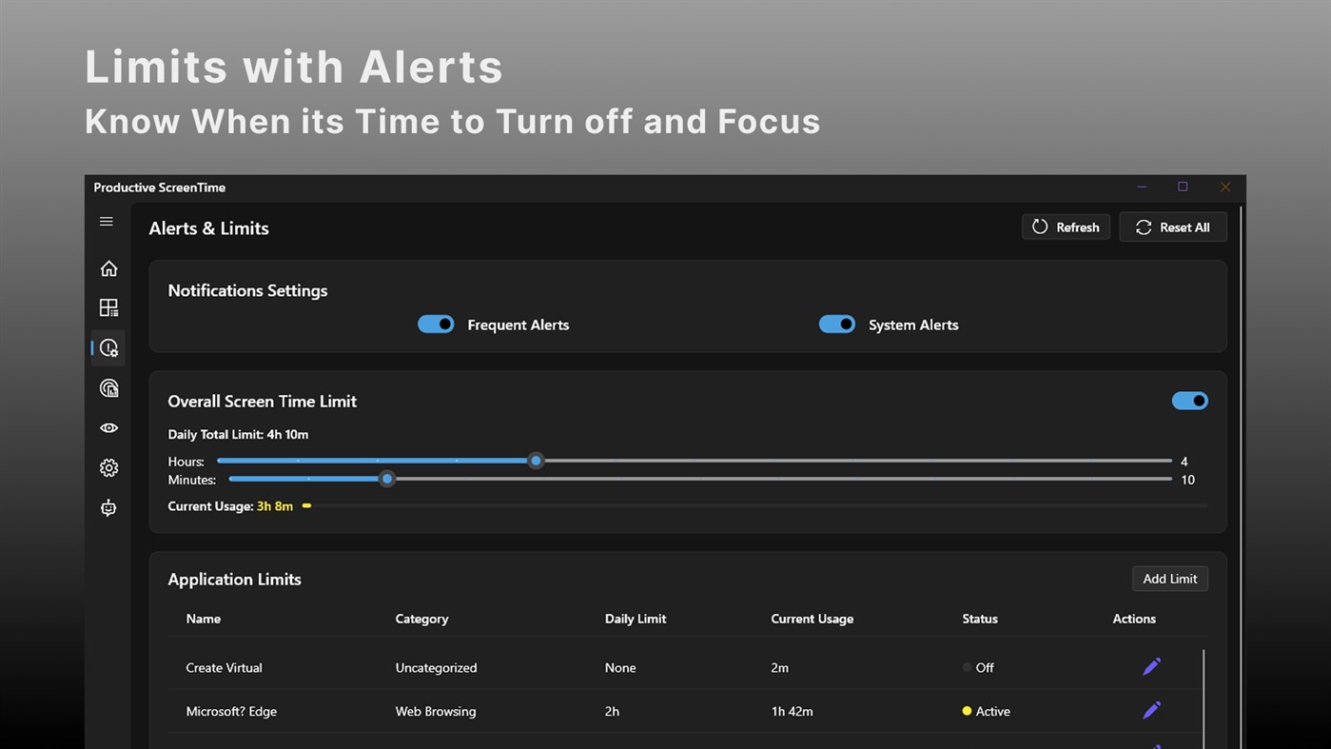
Task: Edit the Create Virtual limit with pencil icon
Action: 1151,666
